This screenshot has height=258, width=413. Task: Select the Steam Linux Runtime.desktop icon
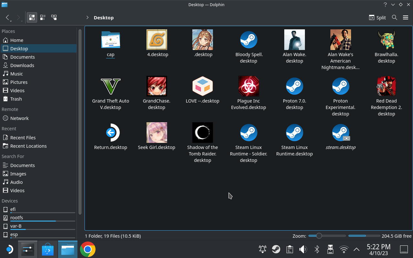click(295, 133)
